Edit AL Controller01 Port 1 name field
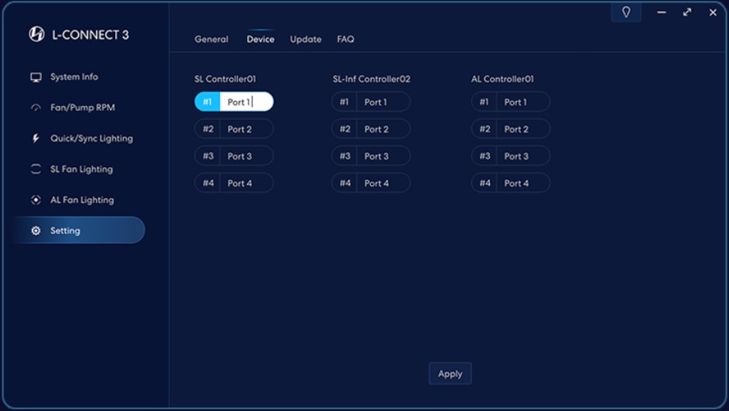This screenshot has width=729, height=411. coord(523,102)
